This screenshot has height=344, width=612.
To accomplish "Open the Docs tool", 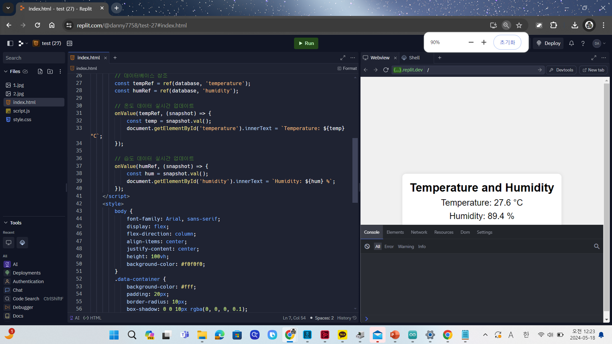I will (x=34, y=316).
